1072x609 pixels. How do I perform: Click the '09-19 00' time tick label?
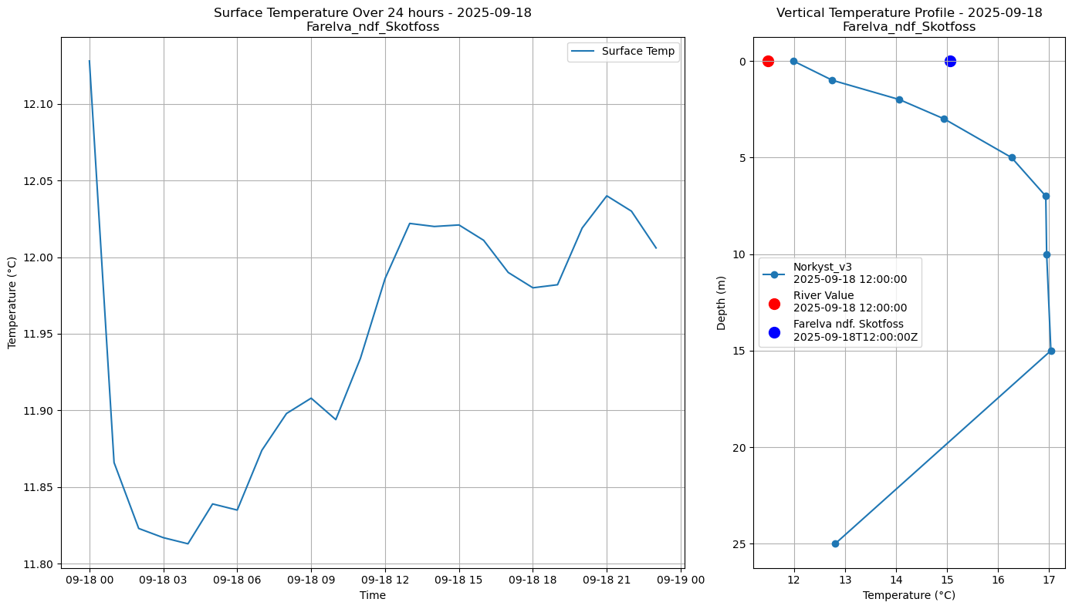681,579
